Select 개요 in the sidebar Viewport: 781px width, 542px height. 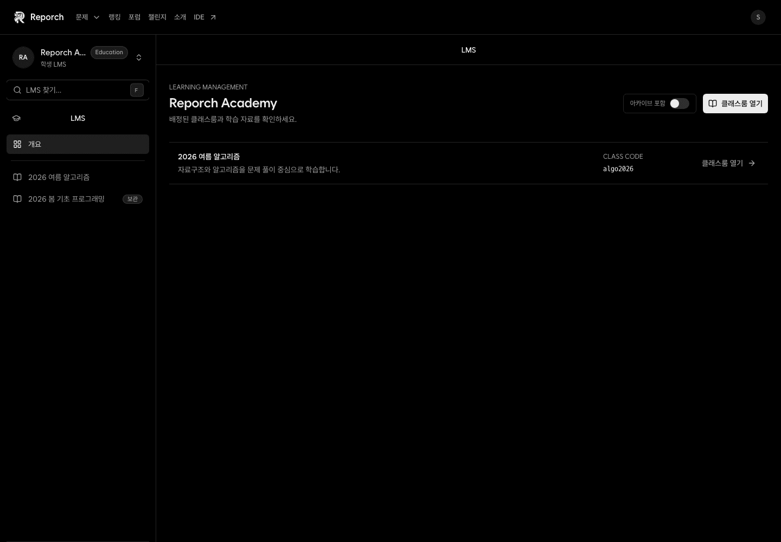78,144
